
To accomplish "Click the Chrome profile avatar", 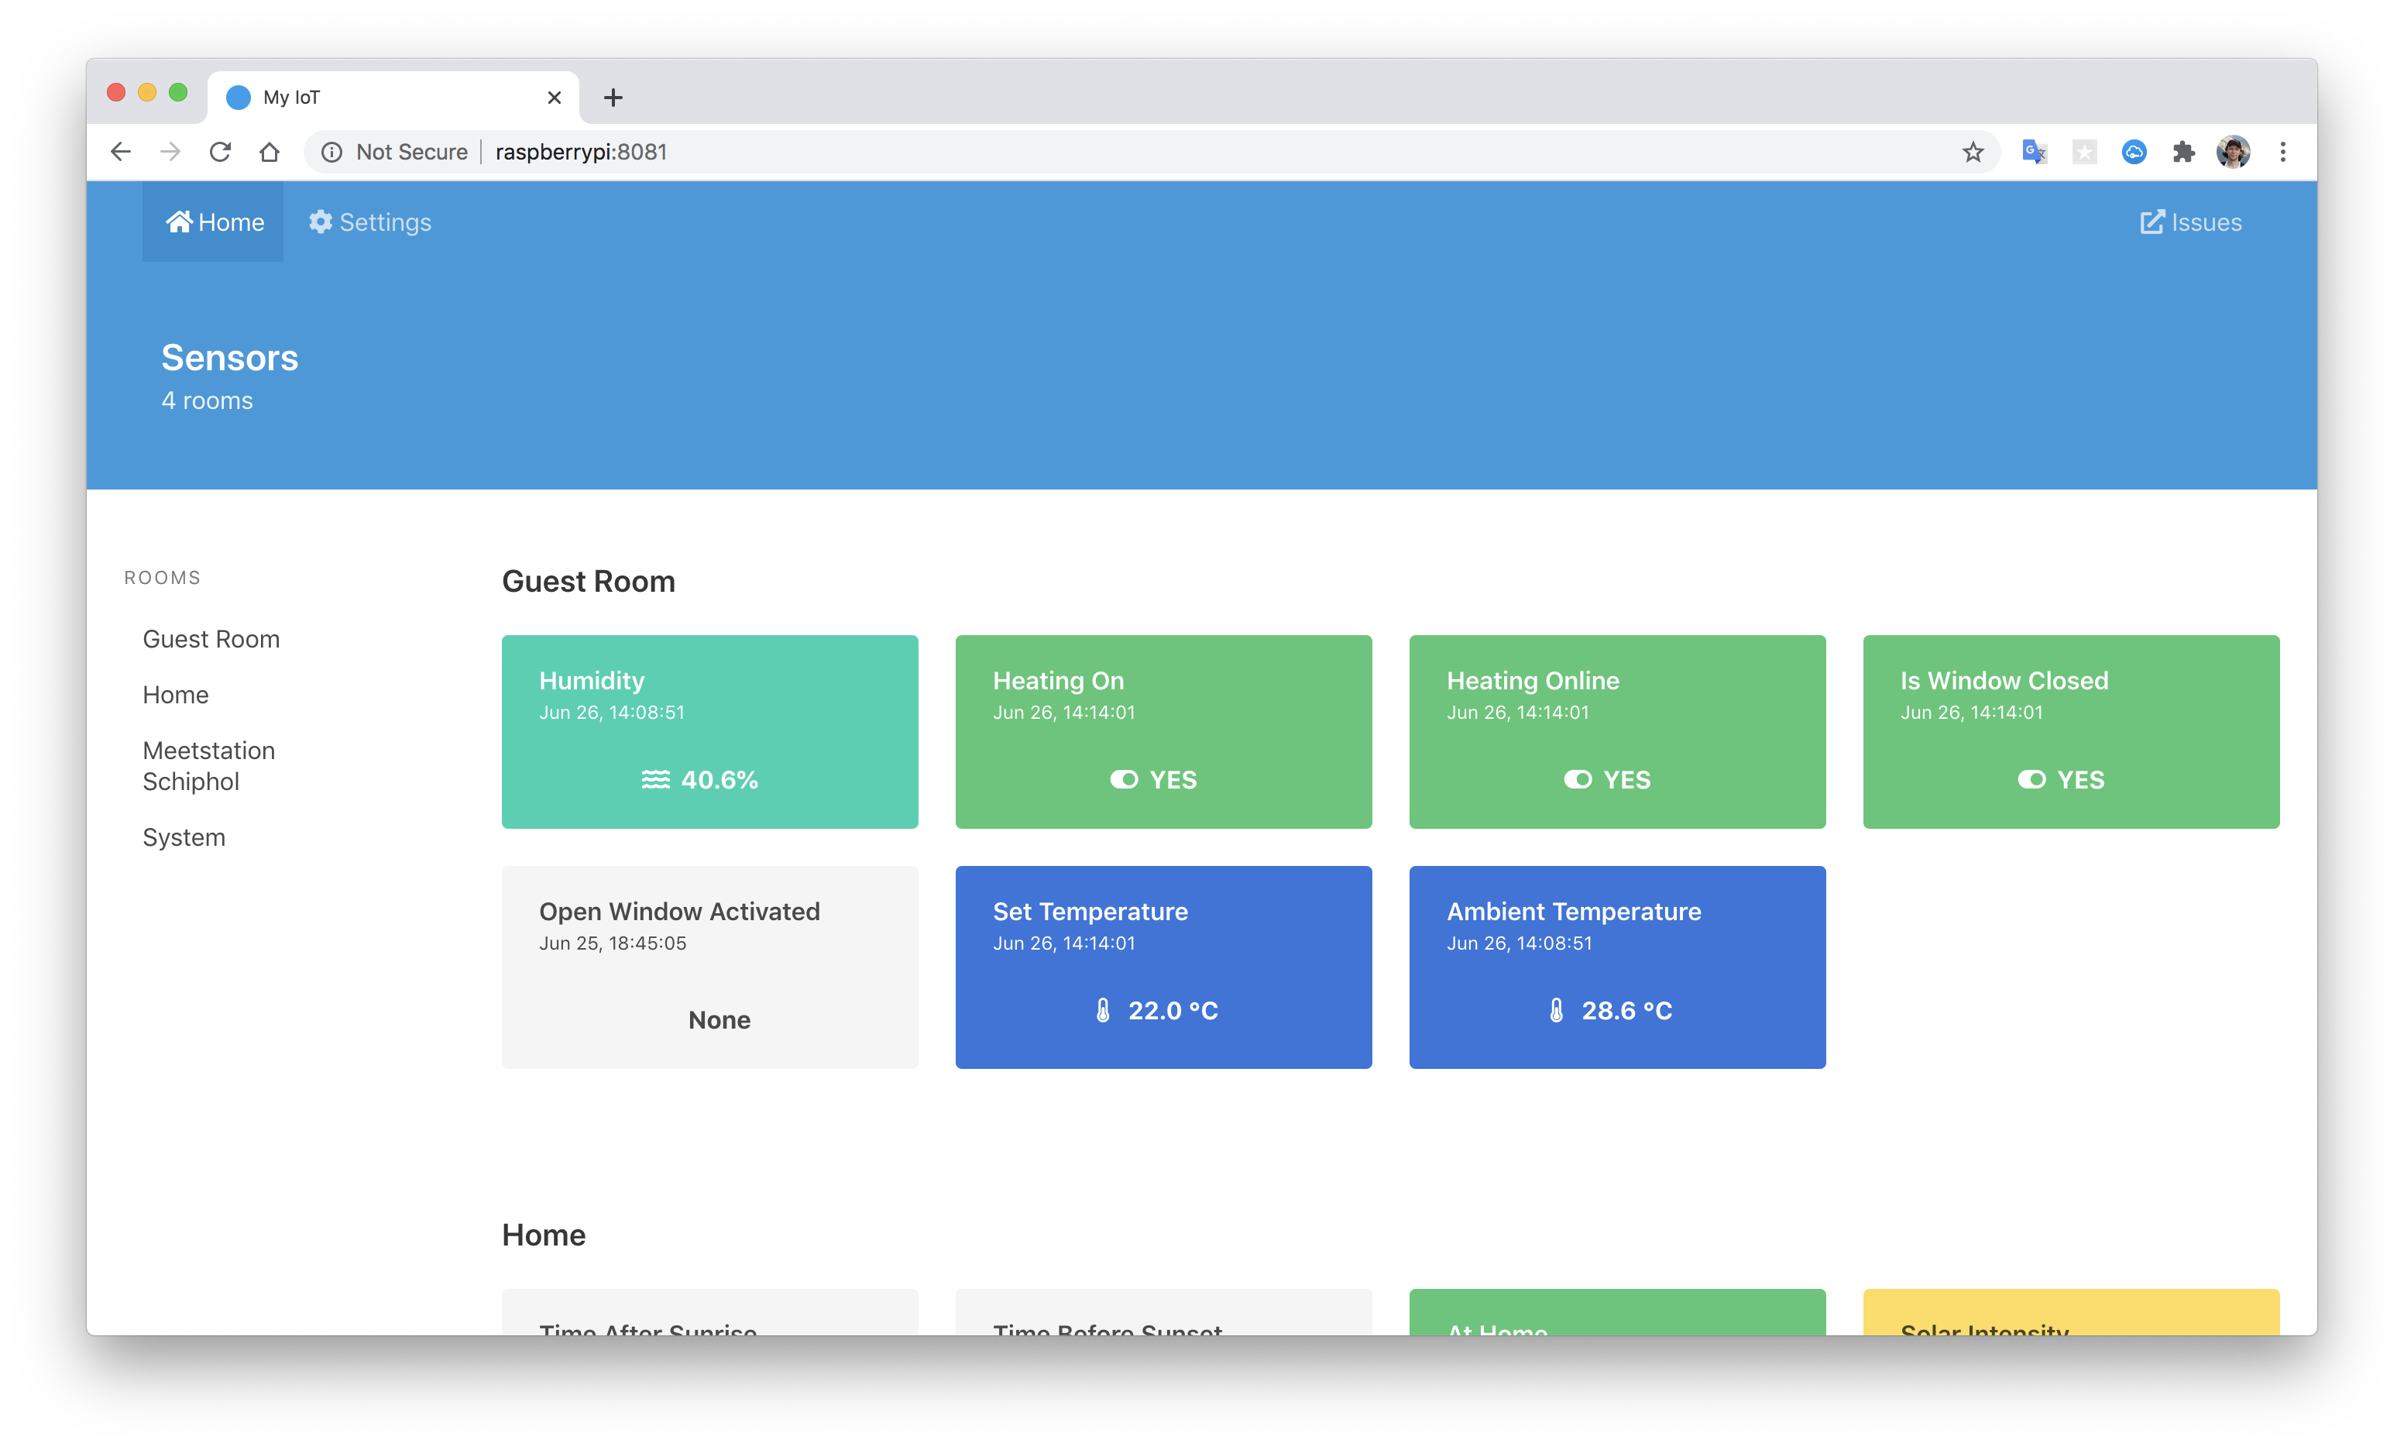I will [2234, 153].
